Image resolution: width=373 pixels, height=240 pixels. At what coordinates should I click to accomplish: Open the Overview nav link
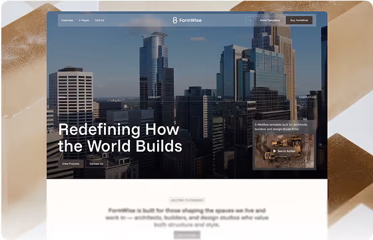coord(67,21)
